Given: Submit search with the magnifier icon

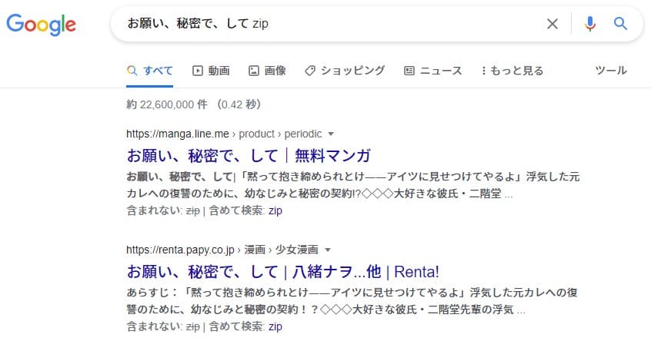Looking at the screenshot, I should (x=620, y=24).
